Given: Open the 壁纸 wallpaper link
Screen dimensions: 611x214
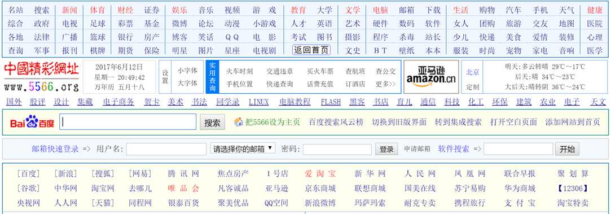Looking at the screenshot, I should pyautogui.click(x=407, y=51).
